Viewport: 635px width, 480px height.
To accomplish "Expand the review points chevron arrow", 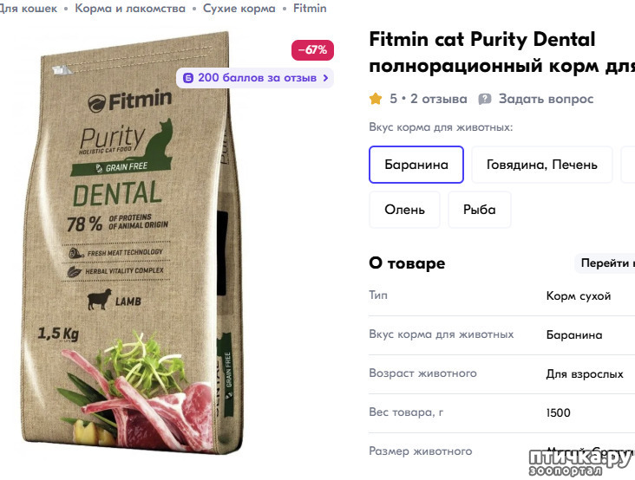I will 325,78.
